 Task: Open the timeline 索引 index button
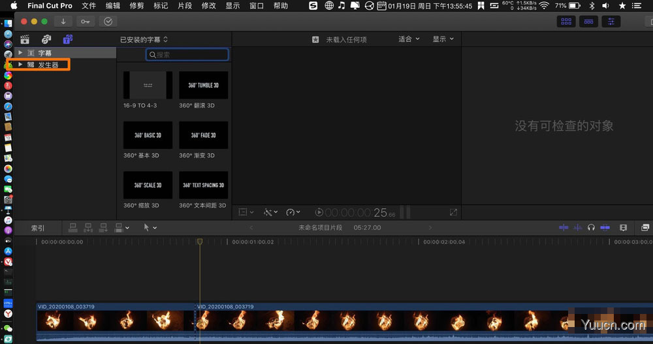pos(37,228)
